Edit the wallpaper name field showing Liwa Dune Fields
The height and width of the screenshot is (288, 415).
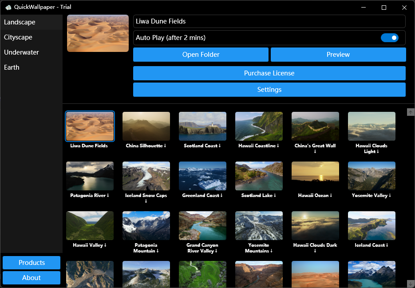[x=269, y=21]
